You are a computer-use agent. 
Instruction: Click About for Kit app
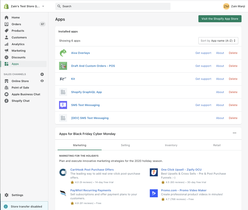click(x=220, y=79)
